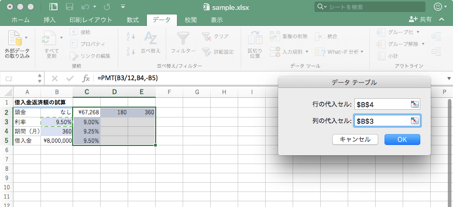453x207 pixels.
Task: Click the smiley feedback icon
Action: 438,7
